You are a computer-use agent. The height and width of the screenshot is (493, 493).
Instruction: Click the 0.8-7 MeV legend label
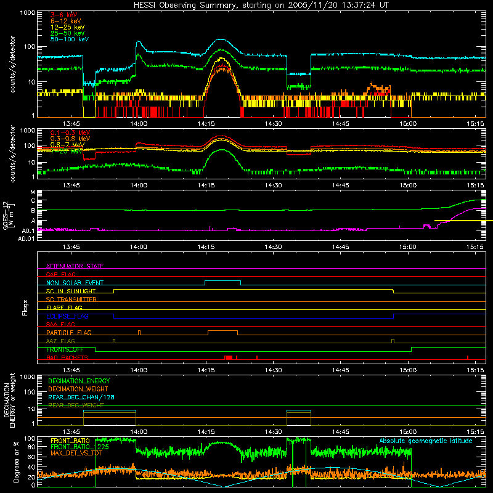point(67,145)
